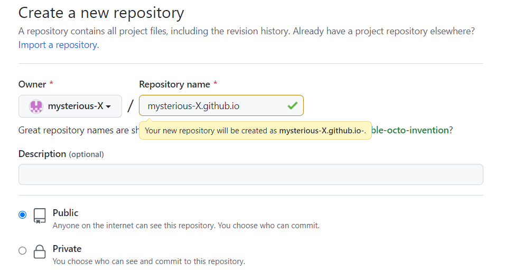
Task: Choose visibility by clicking the Private label
Action: tap(67, 249)
